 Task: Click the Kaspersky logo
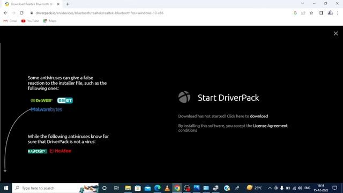[x=38, y=151]
